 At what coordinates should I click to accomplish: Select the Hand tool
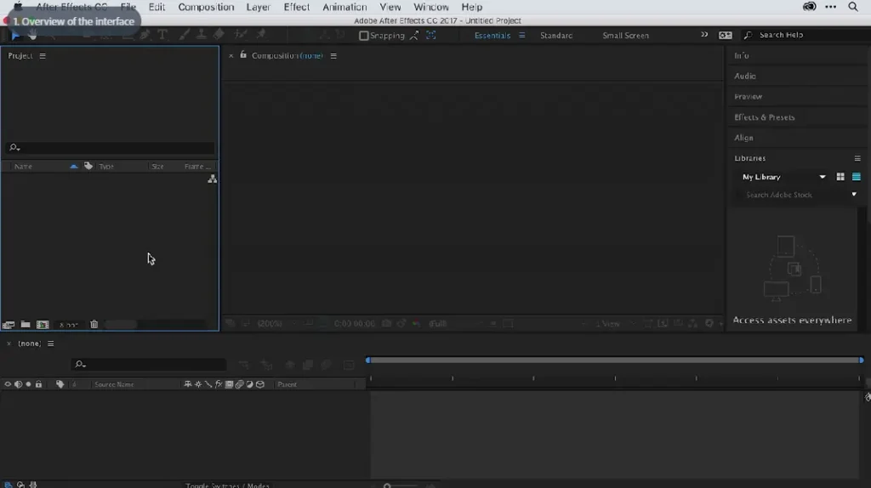pyautogui.click(x=33, y=35)
